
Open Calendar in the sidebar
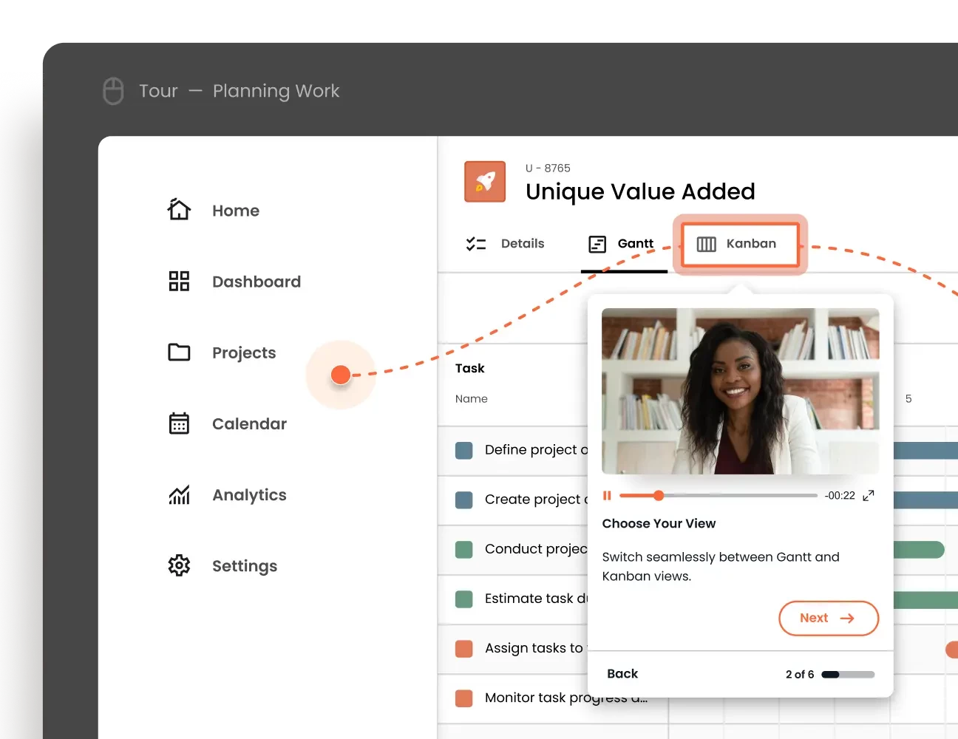227,423
